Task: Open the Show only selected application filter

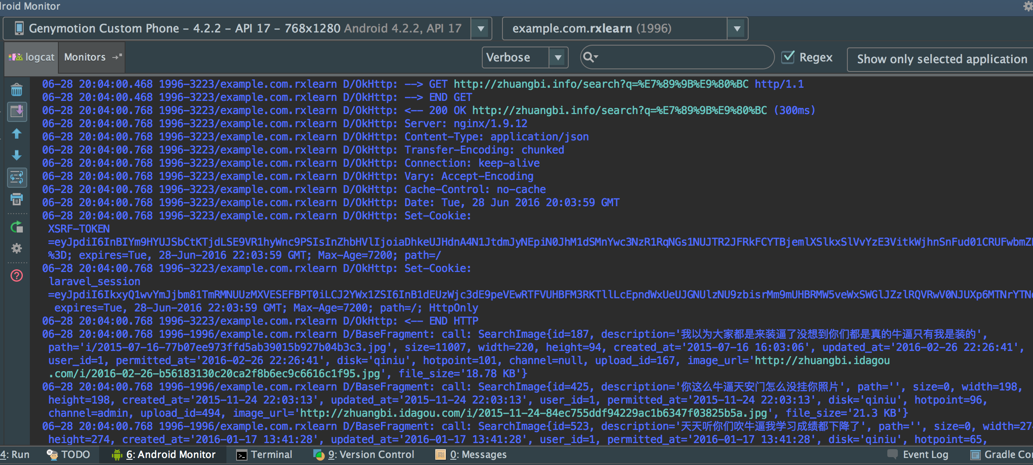Action: 941,59
